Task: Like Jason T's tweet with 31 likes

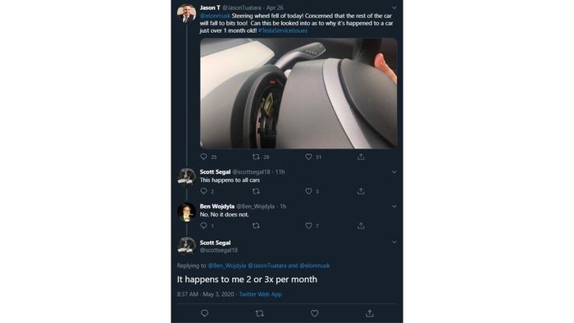Action: click(308, 157)
